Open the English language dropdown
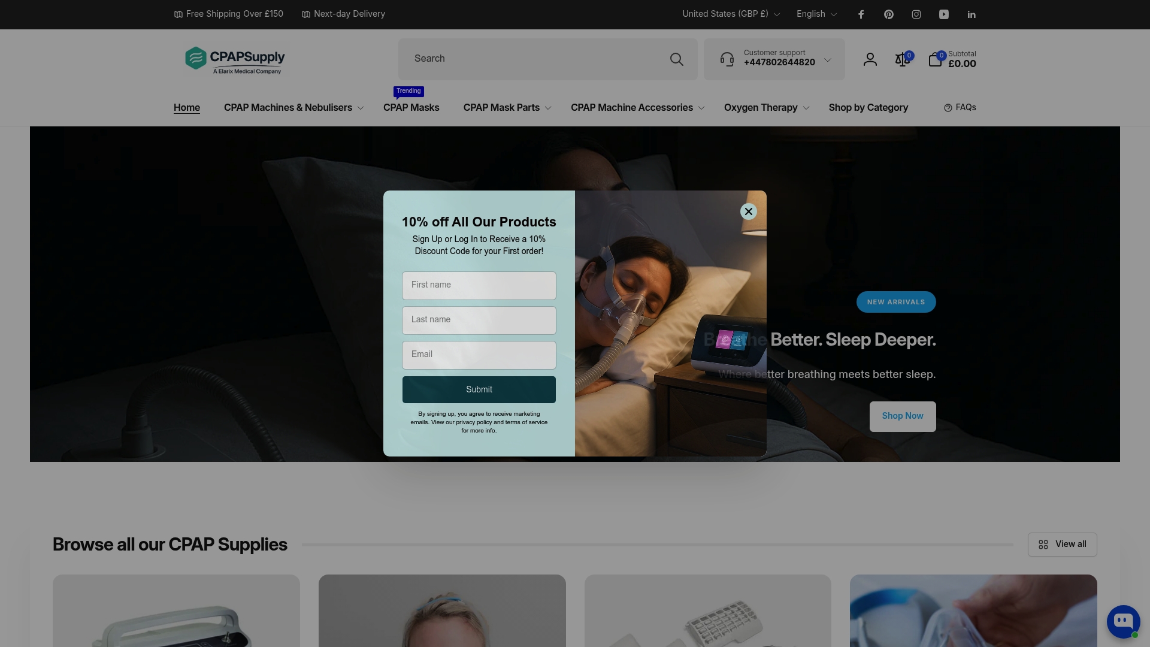 tap(816, 14)
